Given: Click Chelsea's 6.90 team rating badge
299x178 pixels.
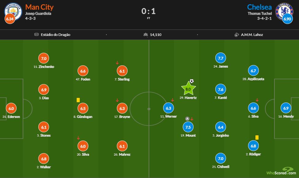Looking at the screenshot, I should tap(287, 19).
